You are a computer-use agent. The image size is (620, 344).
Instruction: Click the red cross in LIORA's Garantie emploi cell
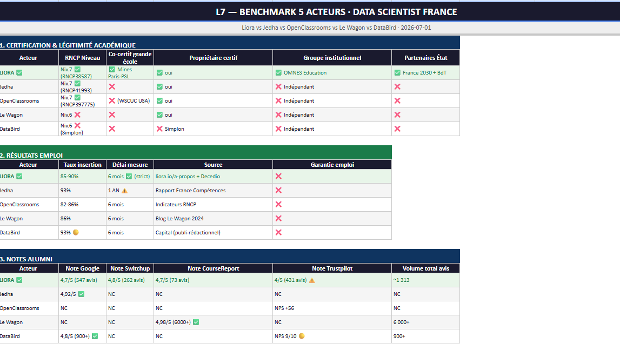pyautogui.click(x=279, y=177)
